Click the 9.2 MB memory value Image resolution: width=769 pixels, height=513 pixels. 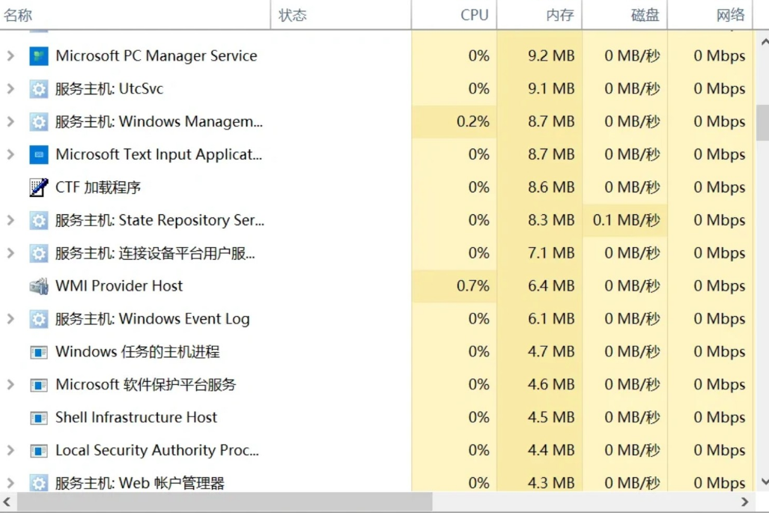click(x=551, y=56)
